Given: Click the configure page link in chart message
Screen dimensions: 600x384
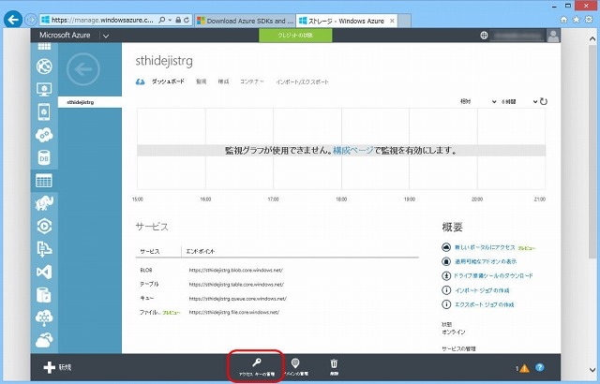Looking at the screenshot, I should point(352,150).
